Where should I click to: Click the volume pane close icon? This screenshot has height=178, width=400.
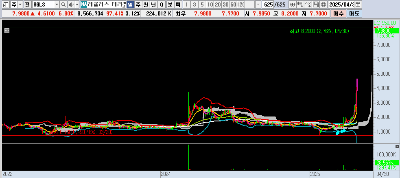pos(397,146)
